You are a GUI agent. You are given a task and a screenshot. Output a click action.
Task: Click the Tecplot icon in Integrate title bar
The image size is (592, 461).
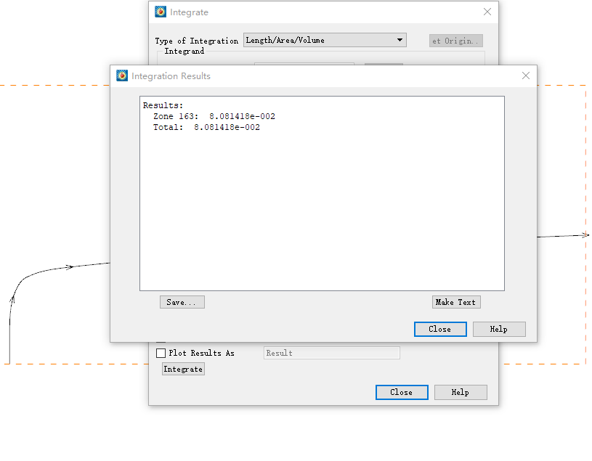pyautogui.click(x=161, y=12)
